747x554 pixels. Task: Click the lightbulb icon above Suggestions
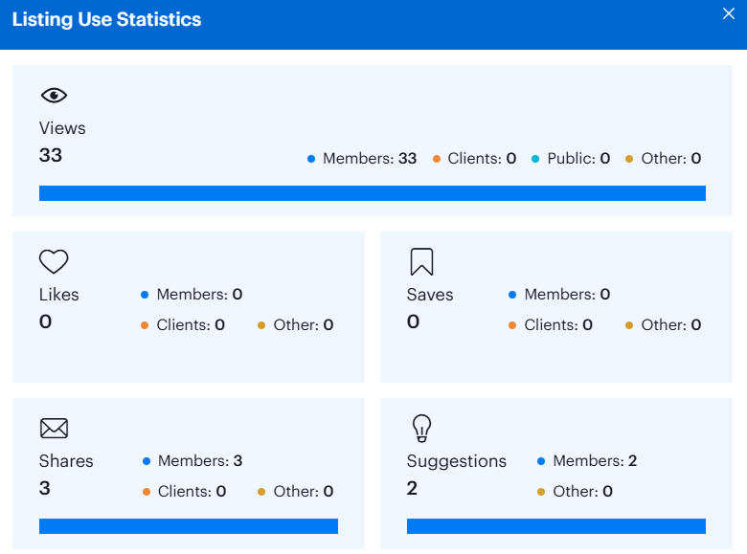(x=421, y=427)
